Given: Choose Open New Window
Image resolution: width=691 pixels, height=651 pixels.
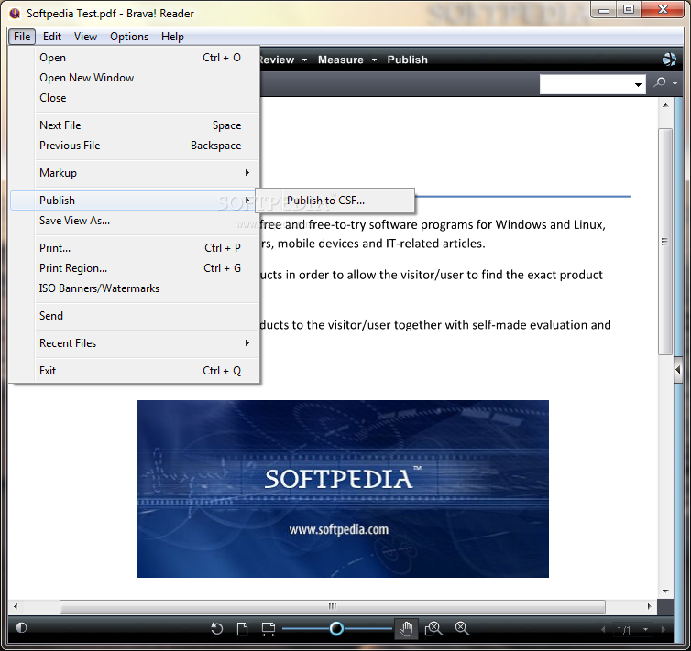Looking at the screenshot, I should pos(135,78).
